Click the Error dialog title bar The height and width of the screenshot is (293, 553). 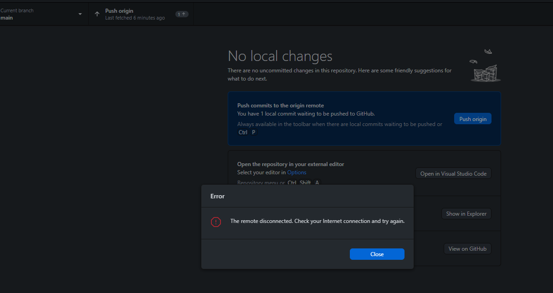coord(307,196)
